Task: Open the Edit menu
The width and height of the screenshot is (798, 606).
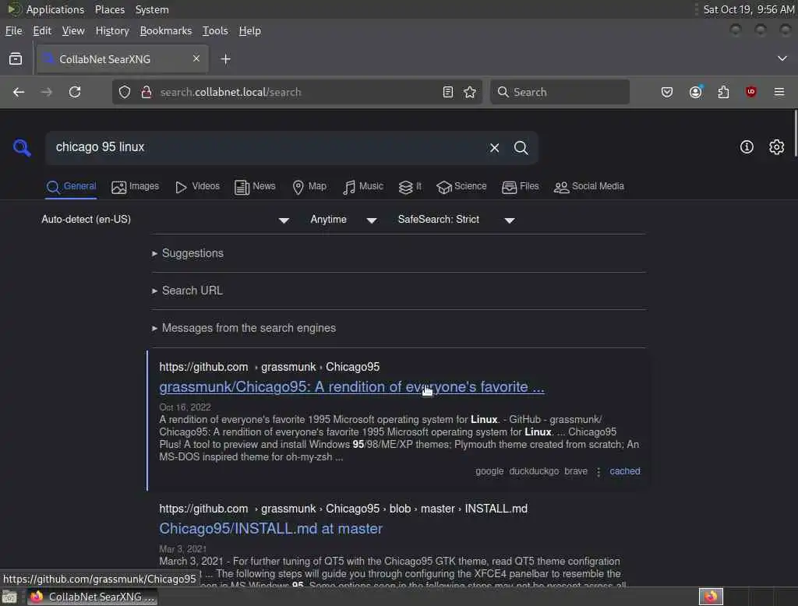Action: pyautogui.click(x=42, y=30)
